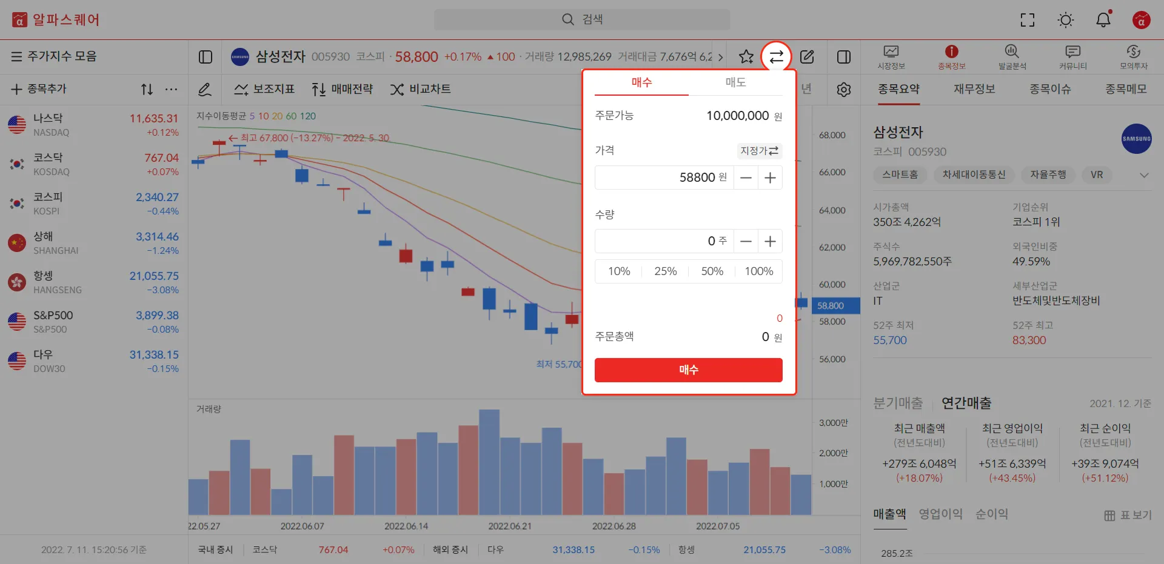Click the 검색 search bar
1164x564 pixels.
point(582,19)
